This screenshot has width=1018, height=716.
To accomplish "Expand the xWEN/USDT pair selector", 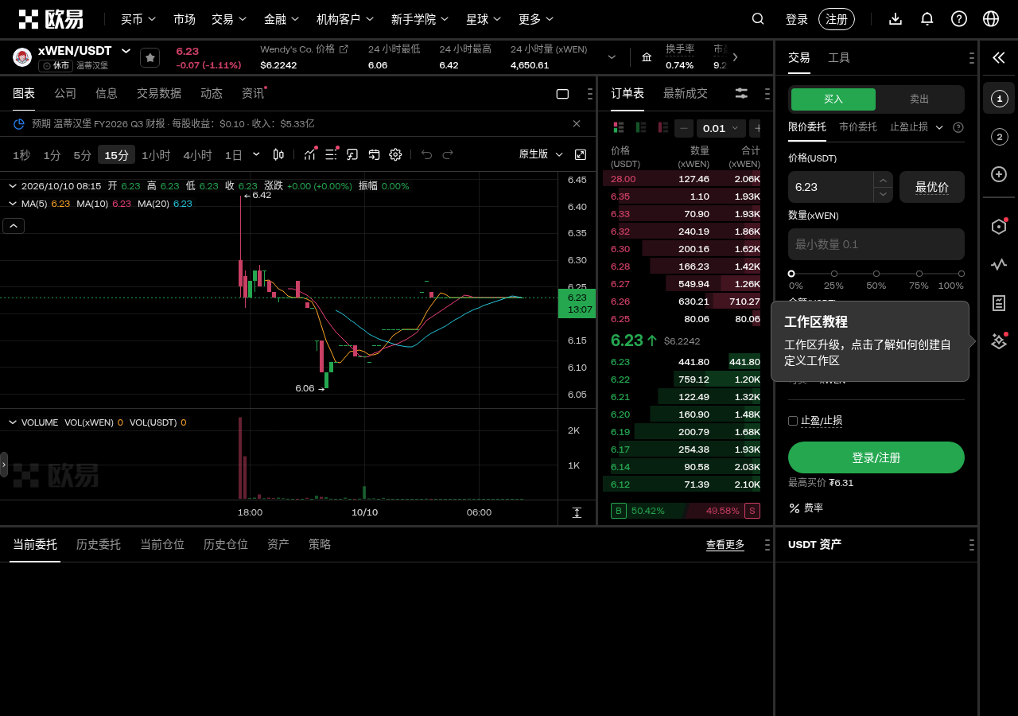I will [126, 51].
